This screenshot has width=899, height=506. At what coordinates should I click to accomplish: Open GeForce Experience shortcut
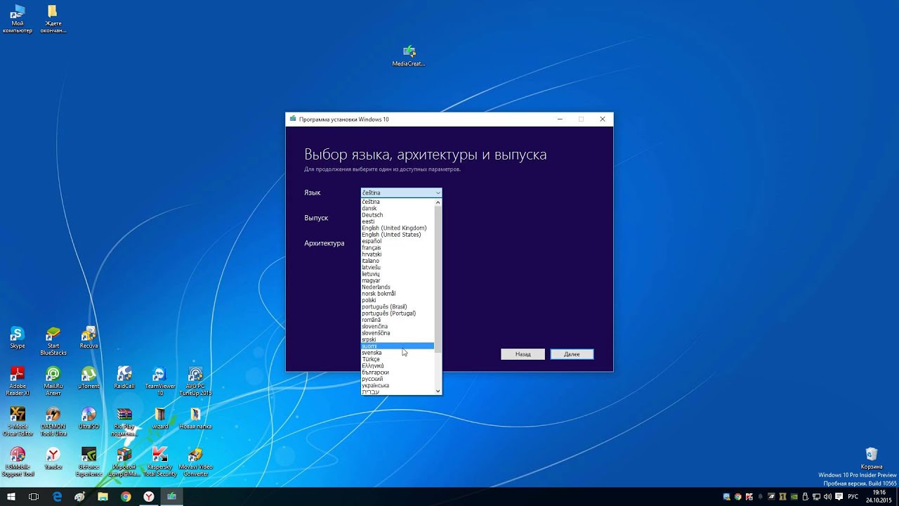pos(88,461)
